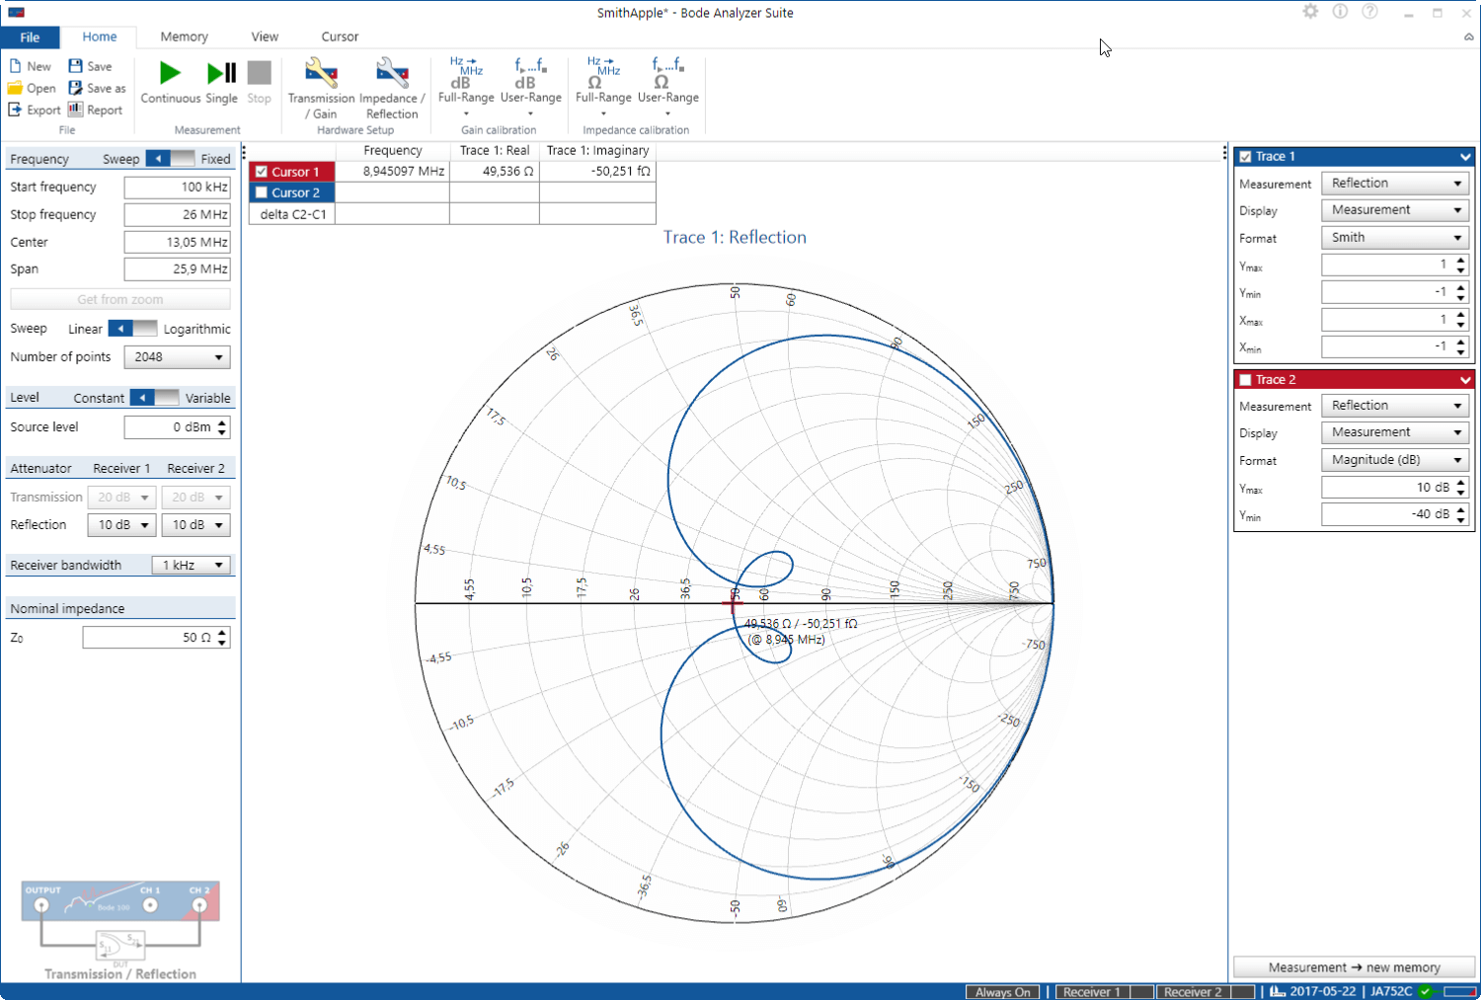
Task: Open the Cursor ribbon tab
Action: (340, 37)
